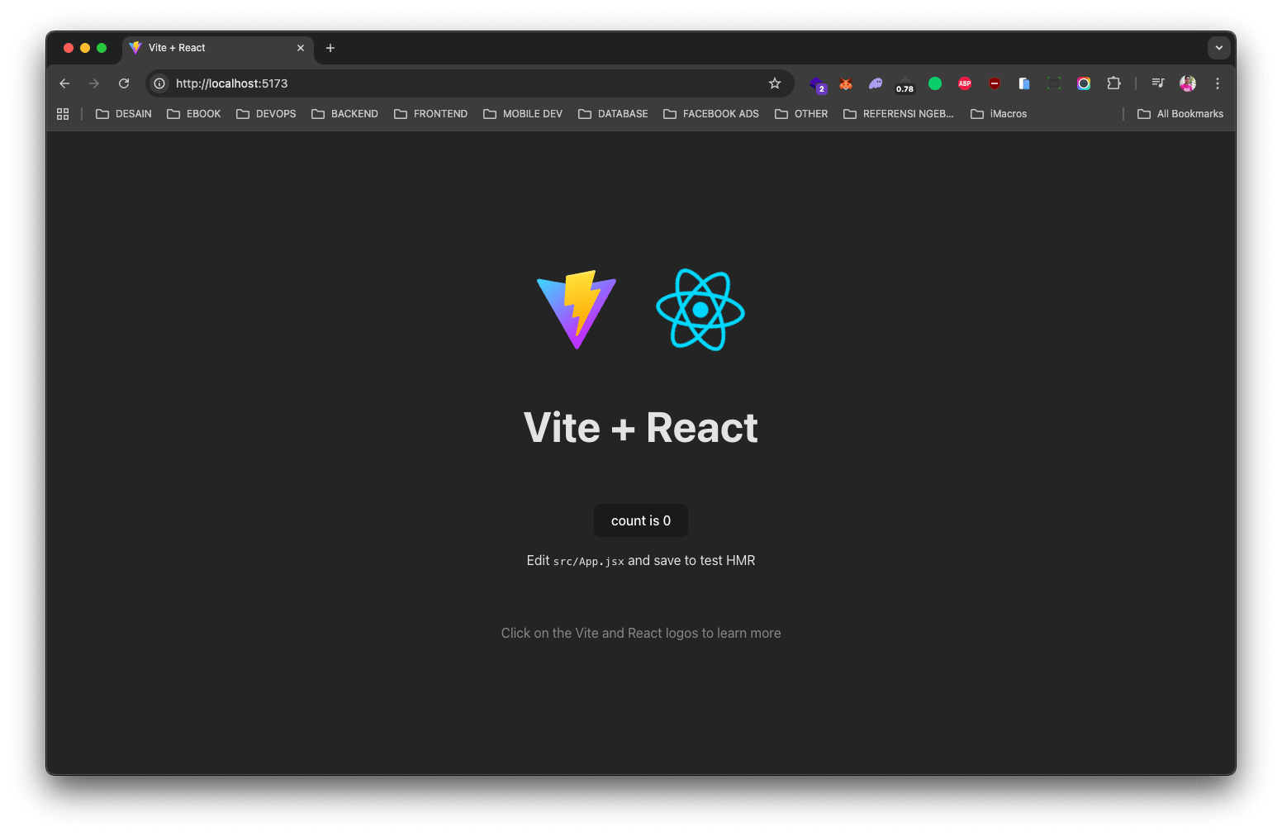This screenshot has width=1282, height=836.
Task: Open the MetaMask fox extension
Action: coord(846,83)
